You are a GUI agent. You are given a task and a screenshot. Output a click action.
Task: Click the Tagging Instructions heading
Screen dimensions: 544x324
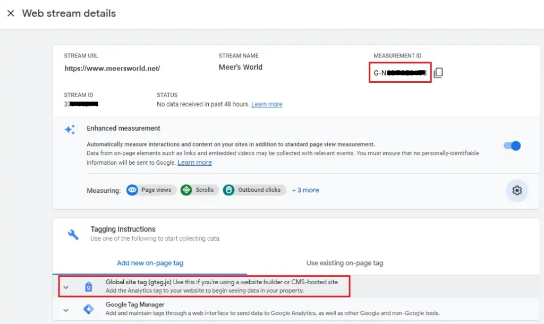point(123,229)
